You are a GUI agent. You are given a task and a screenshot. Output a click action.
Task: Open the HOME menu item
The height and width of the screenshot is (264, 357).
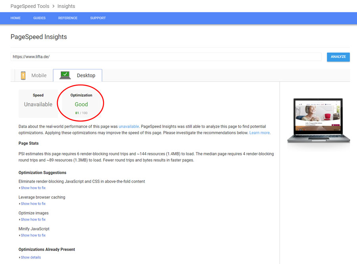click(15, 18)
